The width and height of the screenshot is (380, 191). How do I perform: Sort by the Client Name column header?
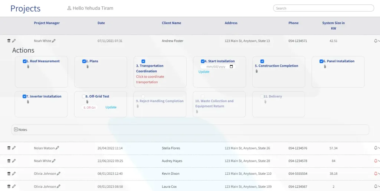(x=171, y=23)
